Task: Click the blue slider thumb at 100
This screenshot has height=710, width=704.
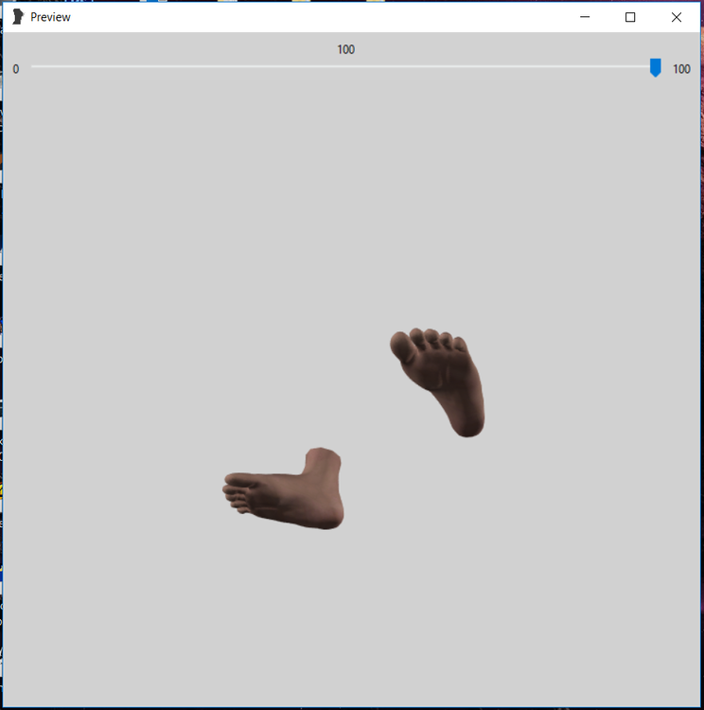Action: (655, 67)
